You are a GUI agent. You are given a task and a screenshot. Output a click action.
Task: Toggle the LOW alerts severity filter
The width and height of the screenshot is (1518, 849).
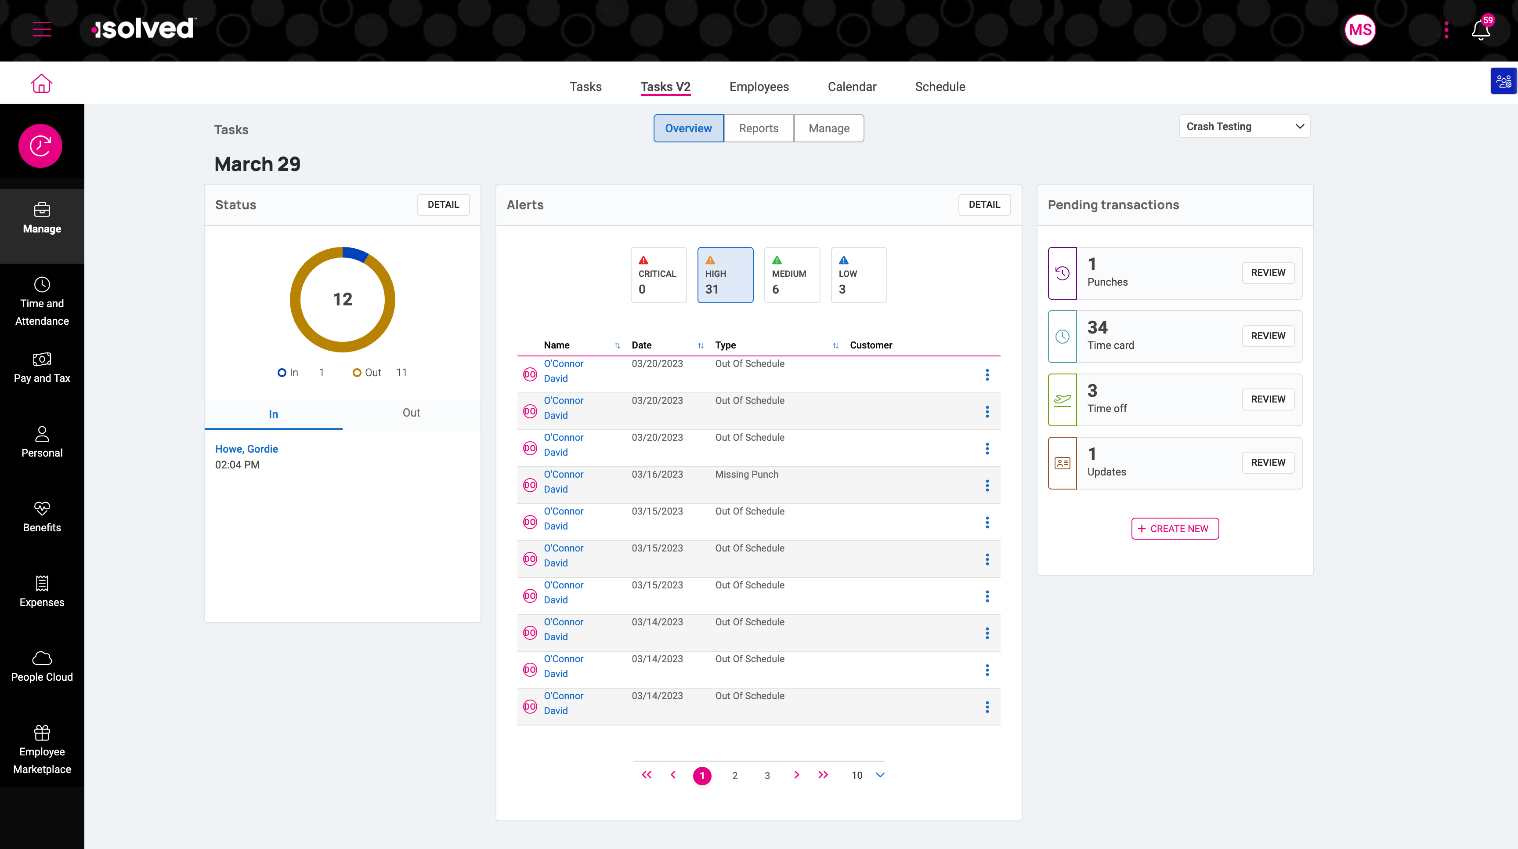[x=858, y=275]
